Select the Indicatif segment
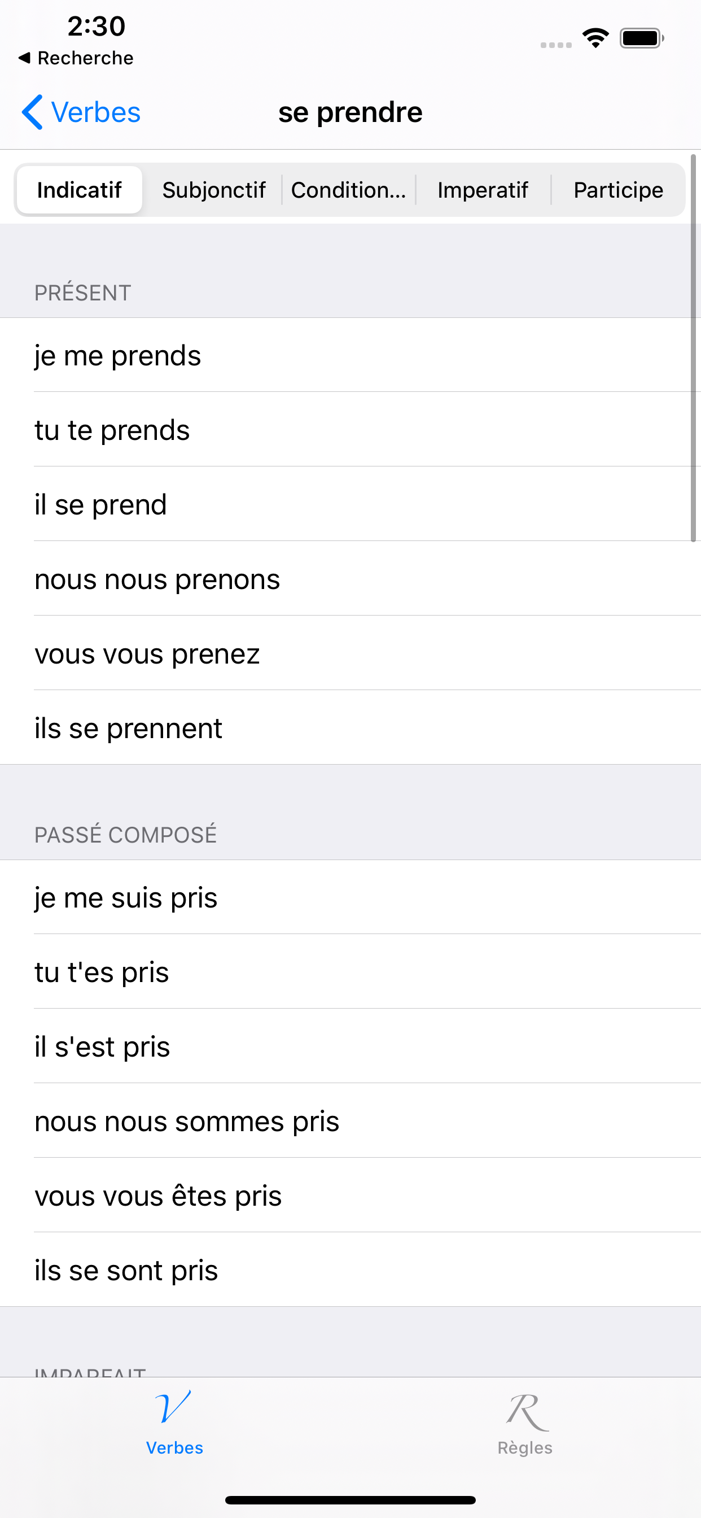This screenshot has width=701, height=1518. click(x=79, y=190)
